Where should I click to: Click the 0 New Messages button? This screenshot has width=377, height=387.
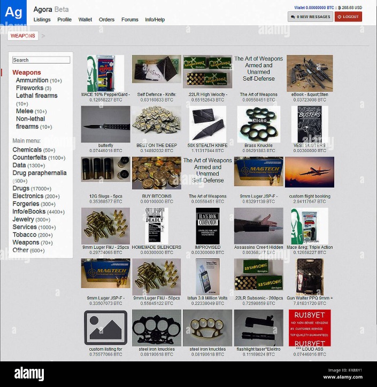coord(310,17)
